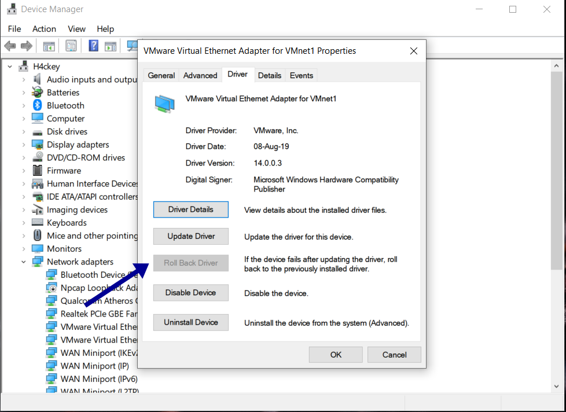
Task: Click the Help toolbar icon
Action: click(93, 46)
